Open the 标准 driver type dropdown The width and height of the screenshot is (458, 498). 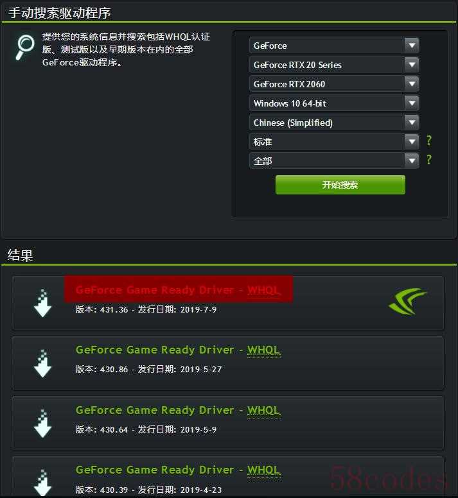pos(334,142)
